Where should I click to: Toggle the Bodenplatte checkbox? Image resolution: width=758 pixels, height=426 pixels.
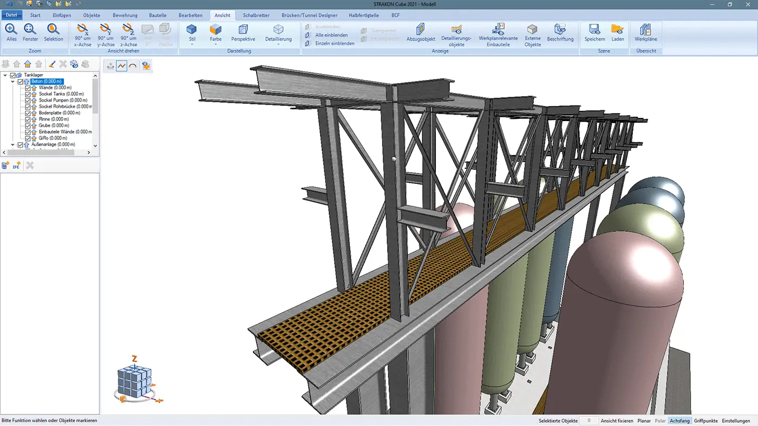pyautogui.click(x=28, y=113)
